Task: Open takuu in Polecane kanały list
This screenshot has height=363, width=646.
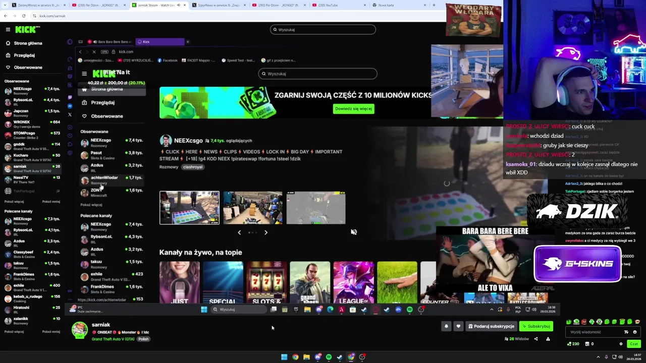Action: click(32, 265)
